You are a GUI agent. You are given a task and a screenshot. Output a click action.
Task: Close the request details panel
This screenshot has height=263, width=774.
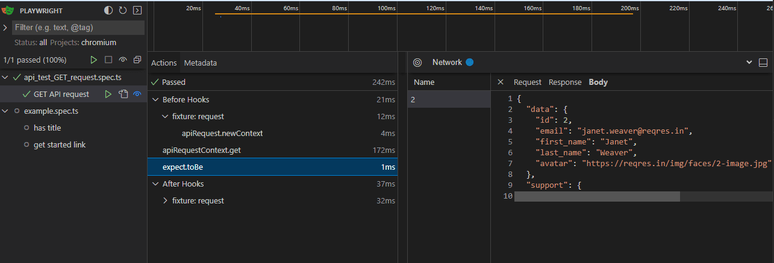(x=500, y=82)
